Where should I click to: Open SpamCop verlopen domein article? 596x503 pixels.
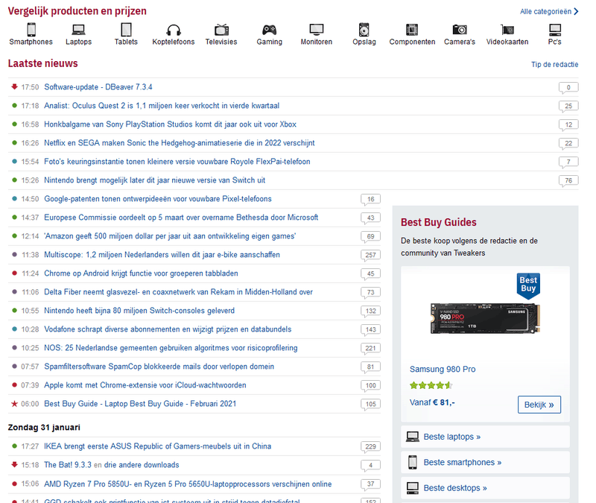tap(159, 367)
